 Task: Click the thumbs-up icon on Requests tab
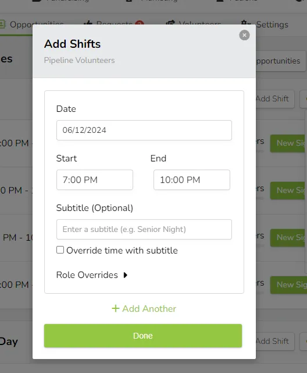(88, 23)
